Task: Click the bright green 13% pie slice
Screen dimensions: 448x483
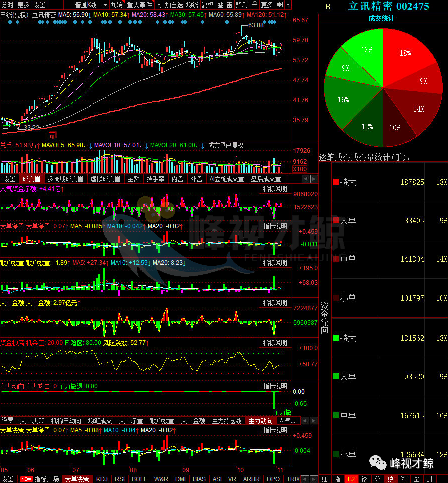Action: point(366,50)
